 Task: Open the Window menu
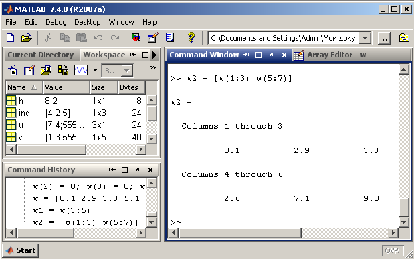tap(122, 22)
